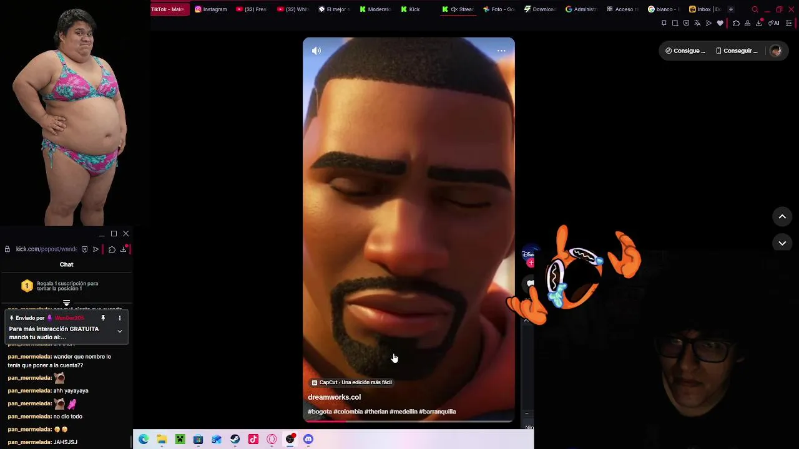The height and width of the screenshot is (449, 799).
Task: Click the 'ahh yayayaya' chat message
Action: click(x=48, y=391)
